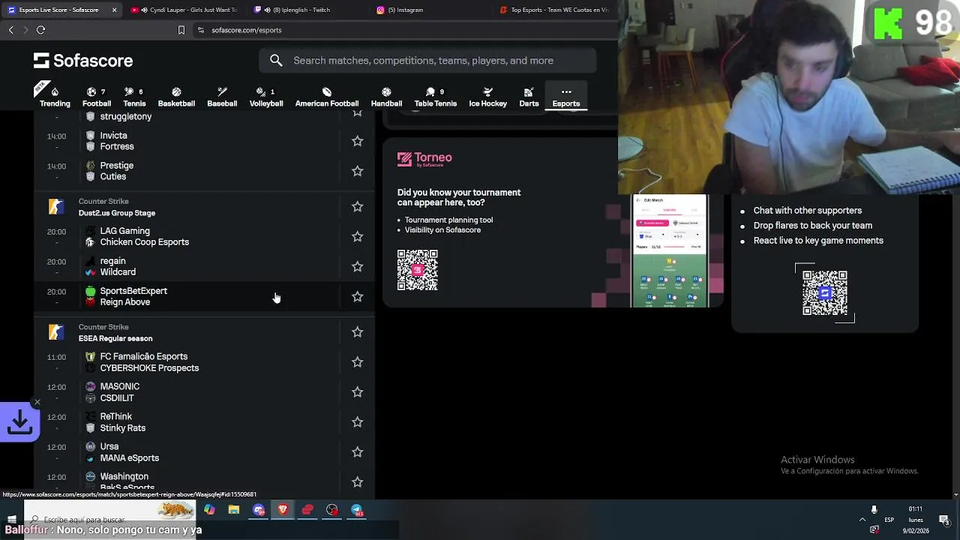Screen dimensions: 960x540
Task: Click the supporters chat QR code
Action: coord(825,292)
